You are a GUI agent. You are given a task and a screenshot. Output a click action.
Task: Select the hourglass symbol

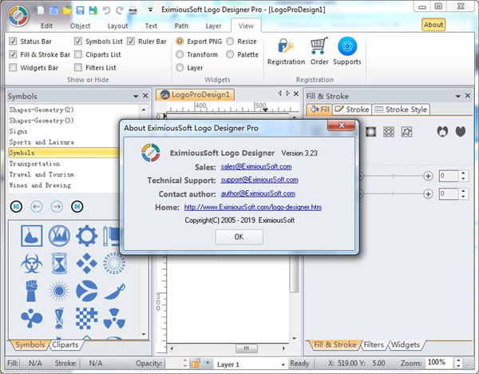59,263
